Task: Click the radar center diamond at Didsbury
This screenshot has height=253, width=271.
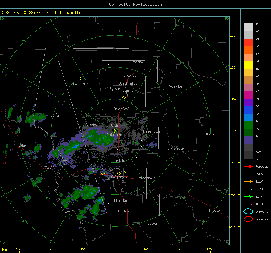Action: (x=115, y=131)
